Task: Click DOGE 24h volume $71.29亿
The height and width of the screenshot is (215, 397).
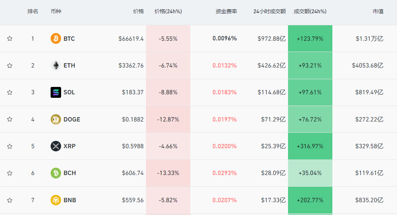Action: 274,120
